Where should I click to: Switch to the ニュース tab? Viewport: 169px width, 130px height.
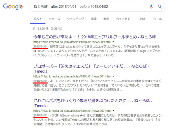(54, 19)
